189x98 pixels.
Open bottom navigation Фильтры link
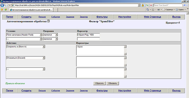coord(102,91)
